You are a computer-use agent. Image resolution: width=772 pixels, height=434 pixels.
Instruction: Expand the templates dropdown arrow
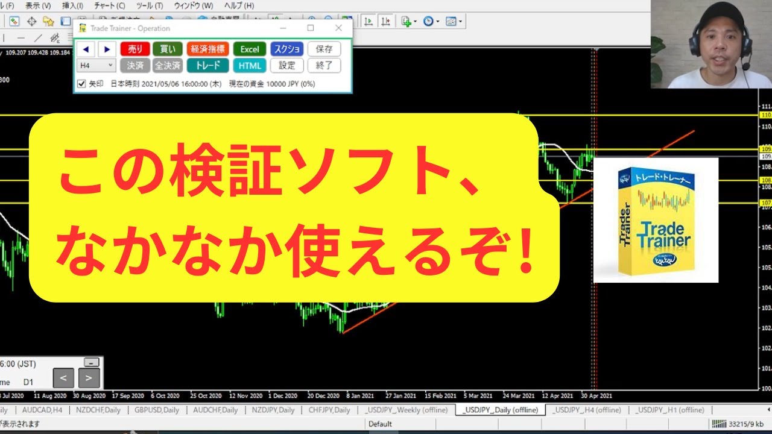tap(460, 22)
